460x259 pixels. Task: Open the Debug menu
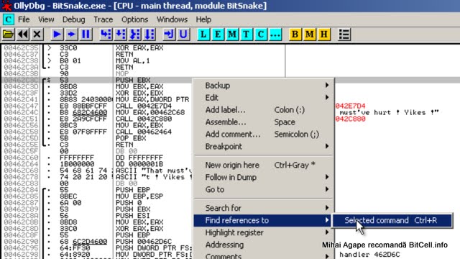click(73, 19)
